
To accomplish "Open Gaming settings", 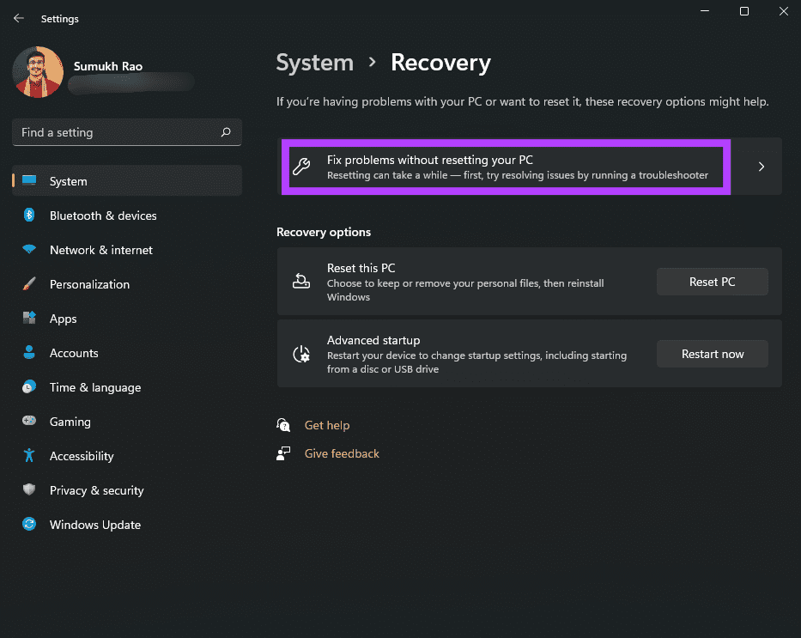I will [127, 422].
